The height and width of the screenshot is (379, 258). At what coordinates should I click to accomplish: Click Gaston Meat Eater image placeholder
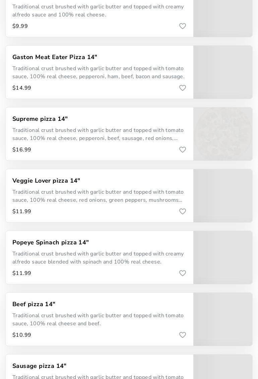223,72
